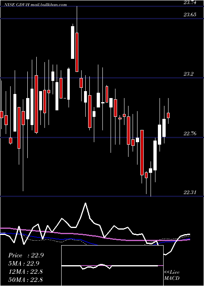Viewport: 204px width, 286px height.
Task: Click the Live MACD inset chart box
Action: pyautogui.click(x=112, y=266)
